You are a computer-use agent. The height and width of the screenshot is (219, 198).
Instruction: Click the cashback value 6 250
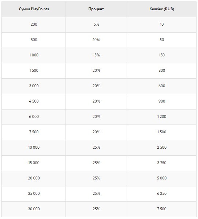click(162, 193)
